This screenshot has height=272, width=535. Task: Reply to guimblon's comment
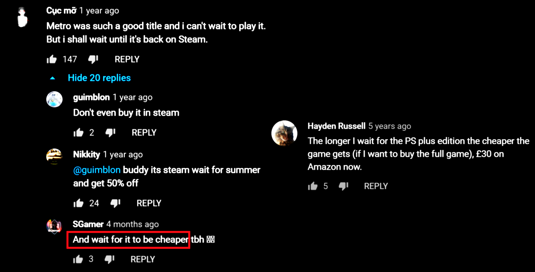tap(144, 132)
